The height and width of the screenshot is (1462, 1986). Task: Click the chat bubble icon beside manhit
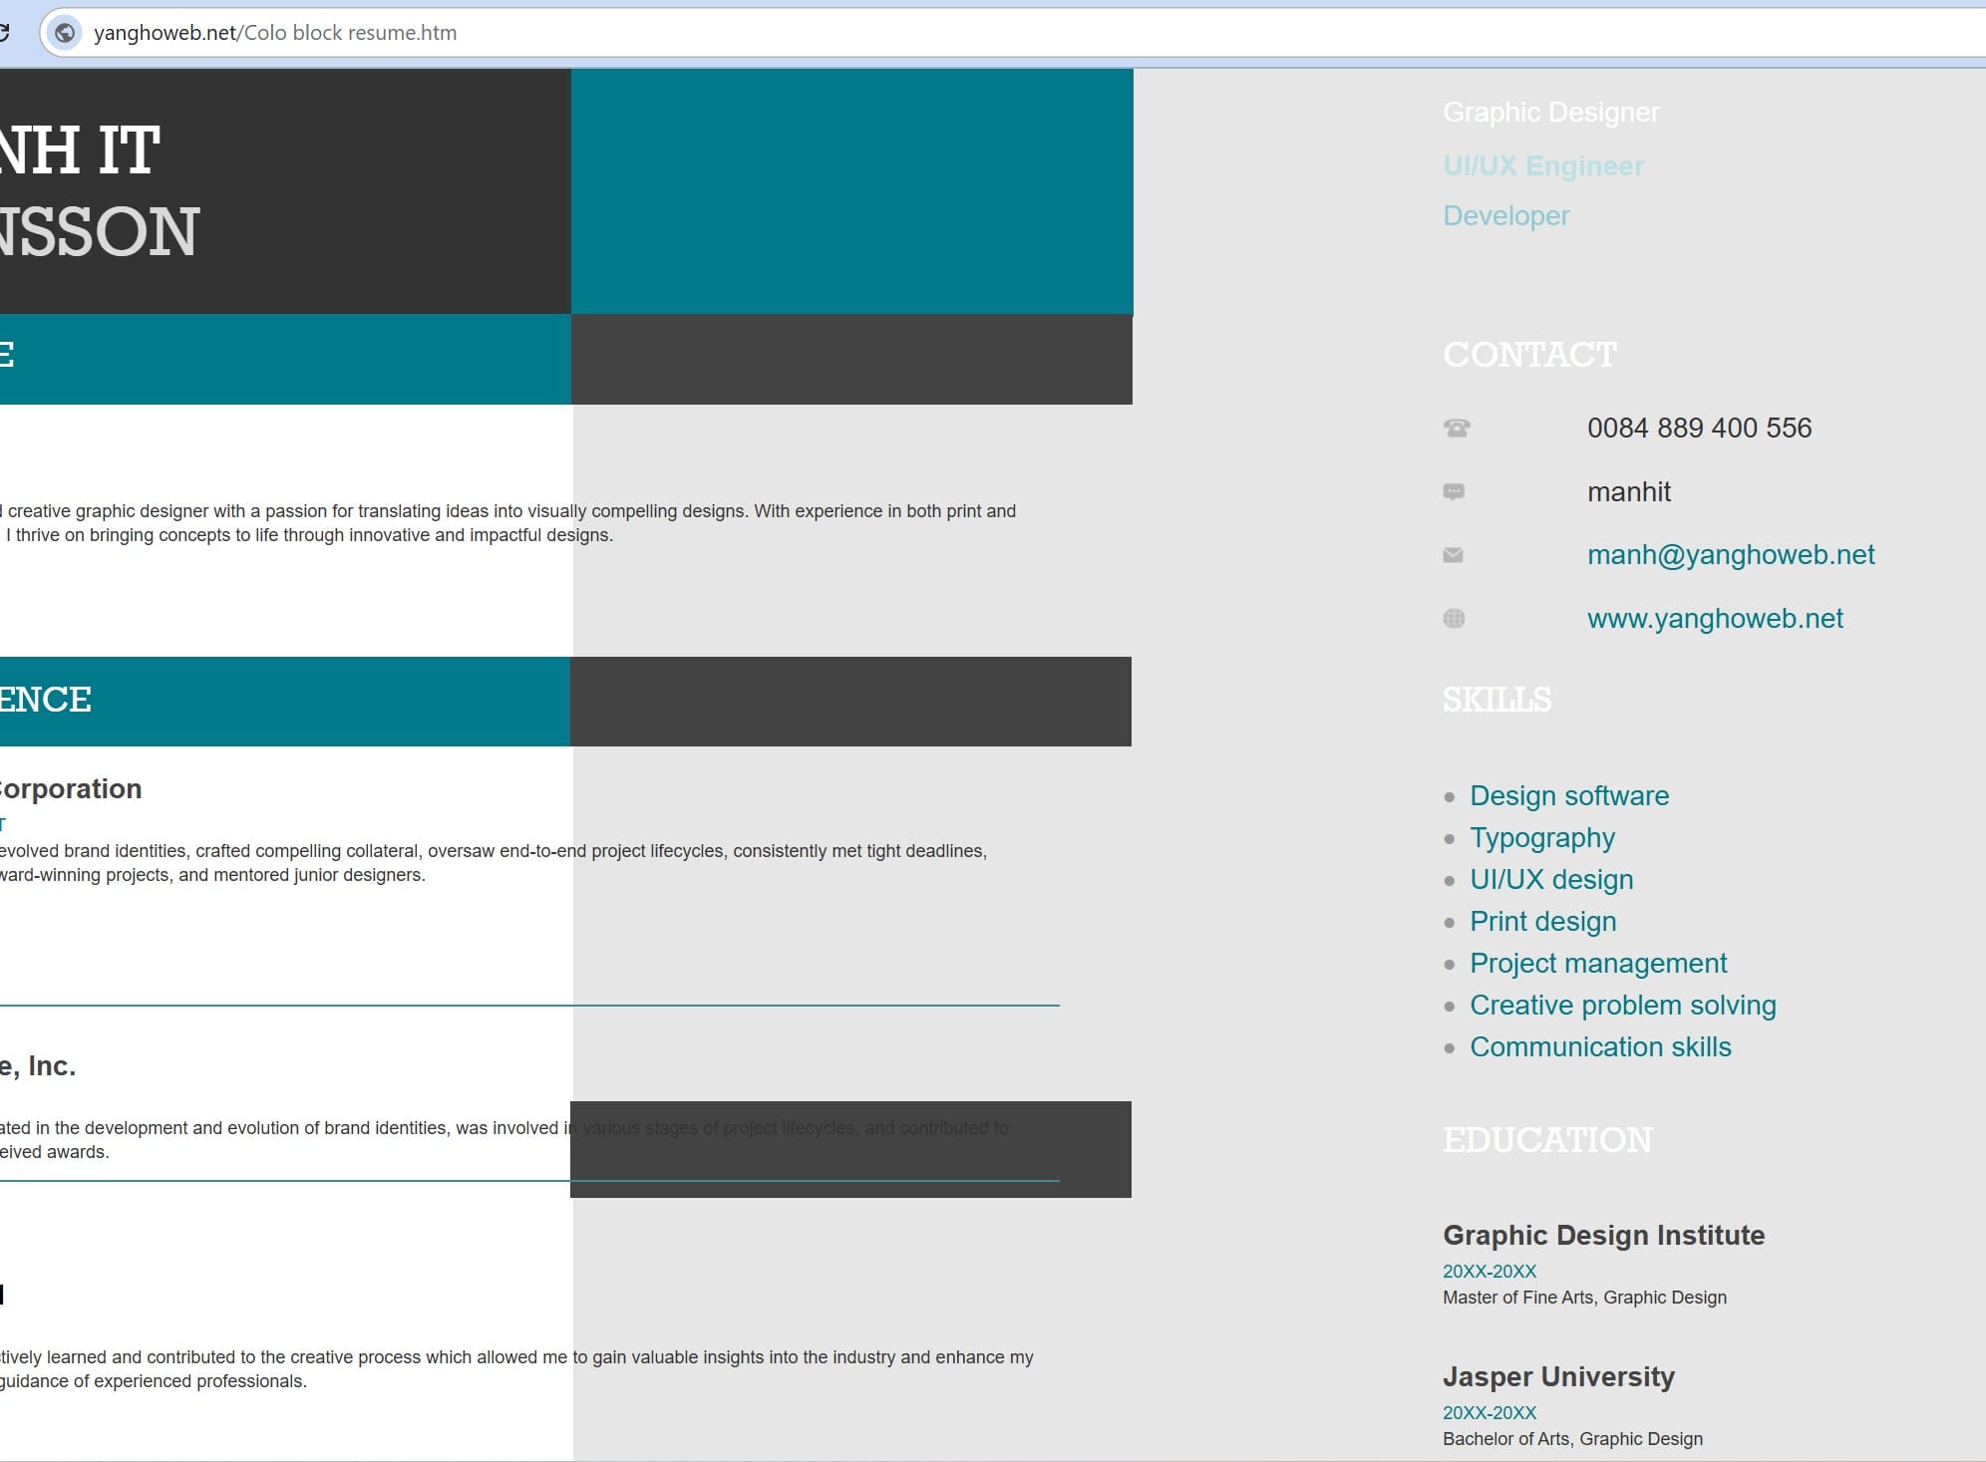(x=1454, y=491)
